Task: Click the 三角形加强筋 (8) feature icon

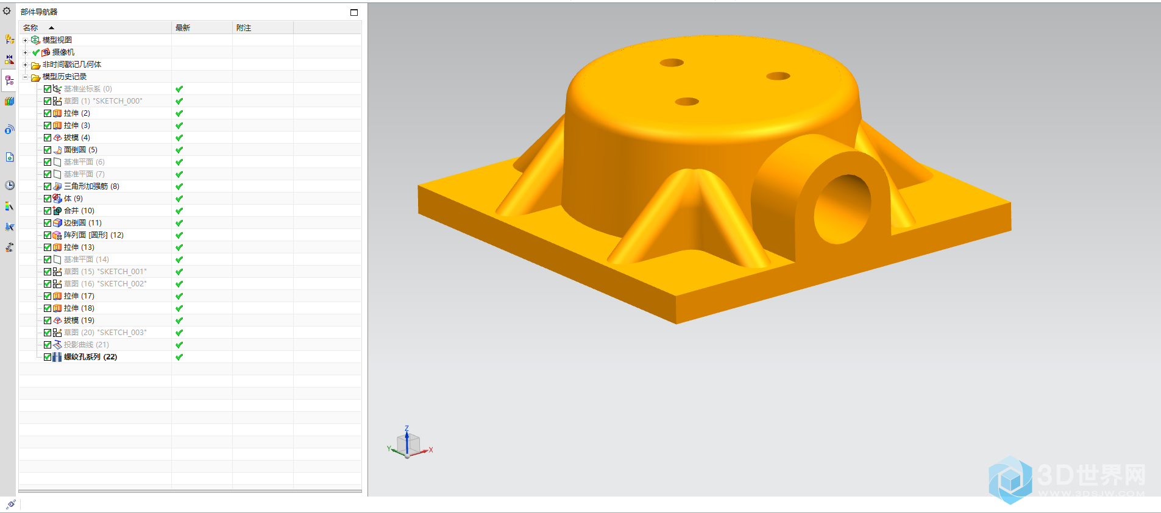Action: (x=57, y=186)
